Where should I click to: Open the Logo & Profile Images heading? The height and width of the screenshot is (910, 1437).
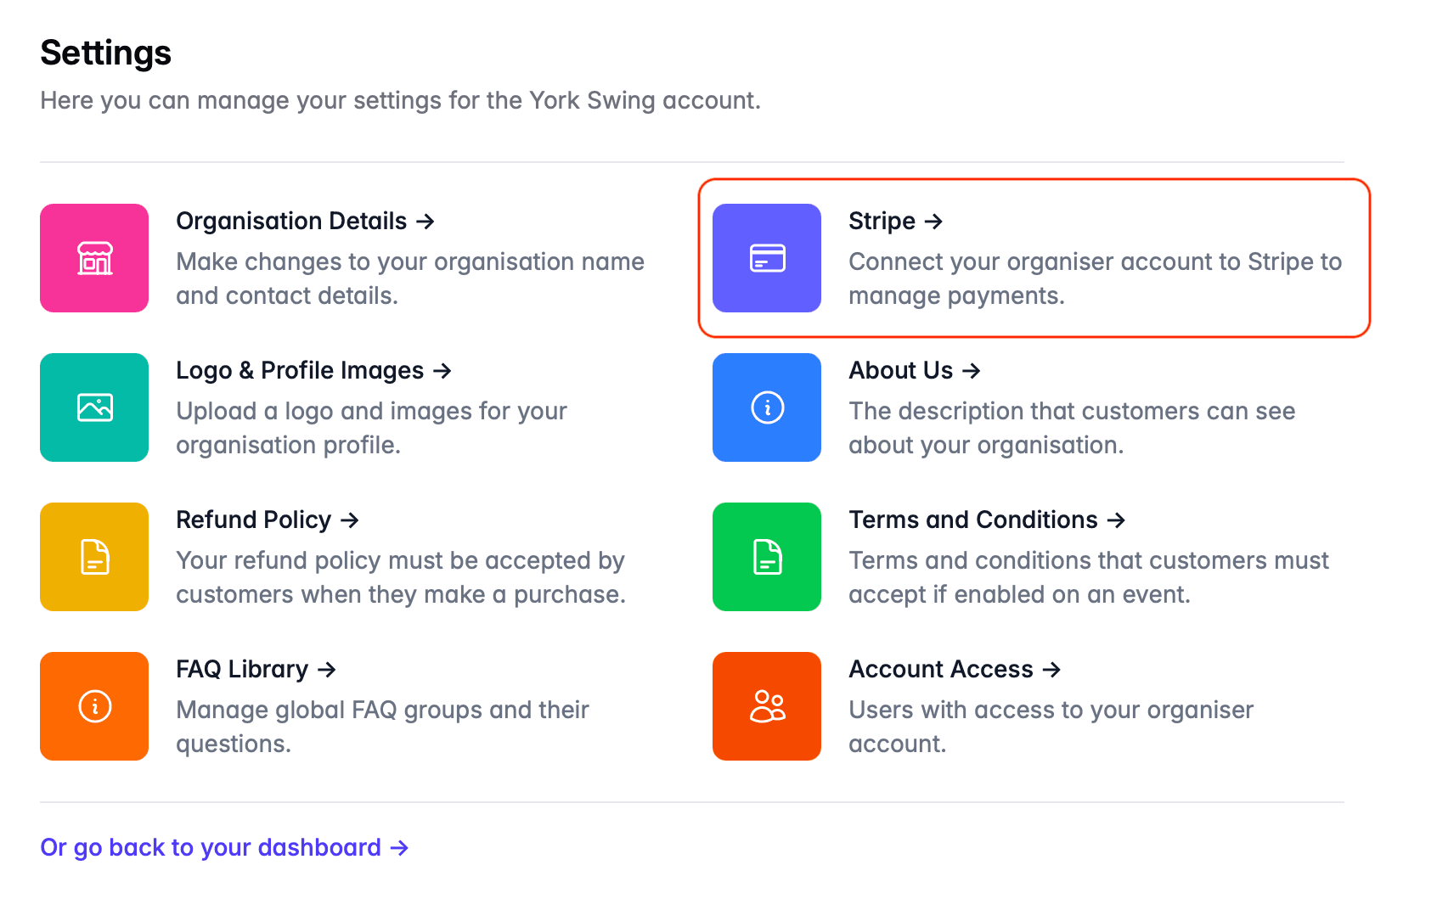pyautogui.click(x=314, y=371)
